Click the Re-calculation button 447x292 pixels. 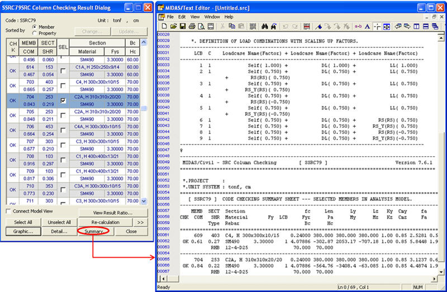click(x=106, y=222)
